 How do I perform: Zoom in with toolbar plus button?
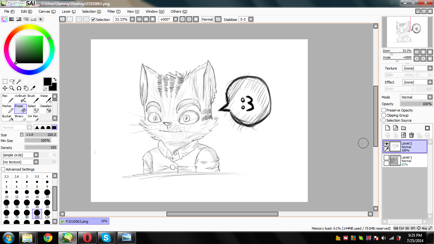146,19
